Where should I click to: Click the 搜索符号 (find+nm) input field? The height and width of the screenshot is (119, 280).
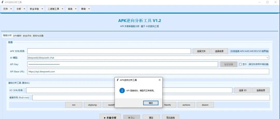[151, 97]
